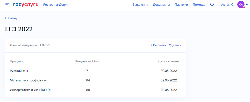Click score 84 for Математика профильная
This screenshot has width=250, height=102.
pyautogui.click(x=88, y=80)
